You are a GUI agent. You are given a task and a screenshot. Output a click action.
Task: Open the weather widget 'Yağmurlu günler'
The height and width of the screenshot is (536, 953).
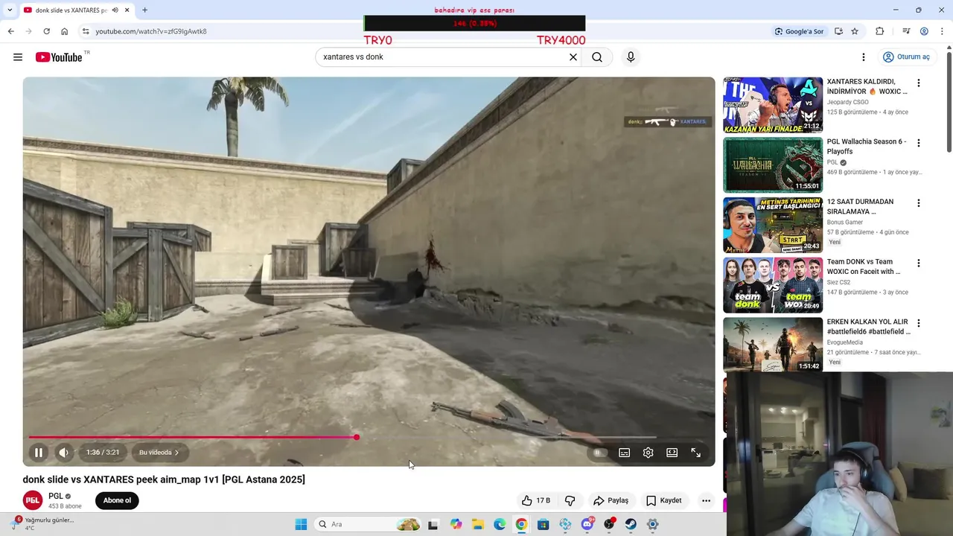(x=45, y=523)
